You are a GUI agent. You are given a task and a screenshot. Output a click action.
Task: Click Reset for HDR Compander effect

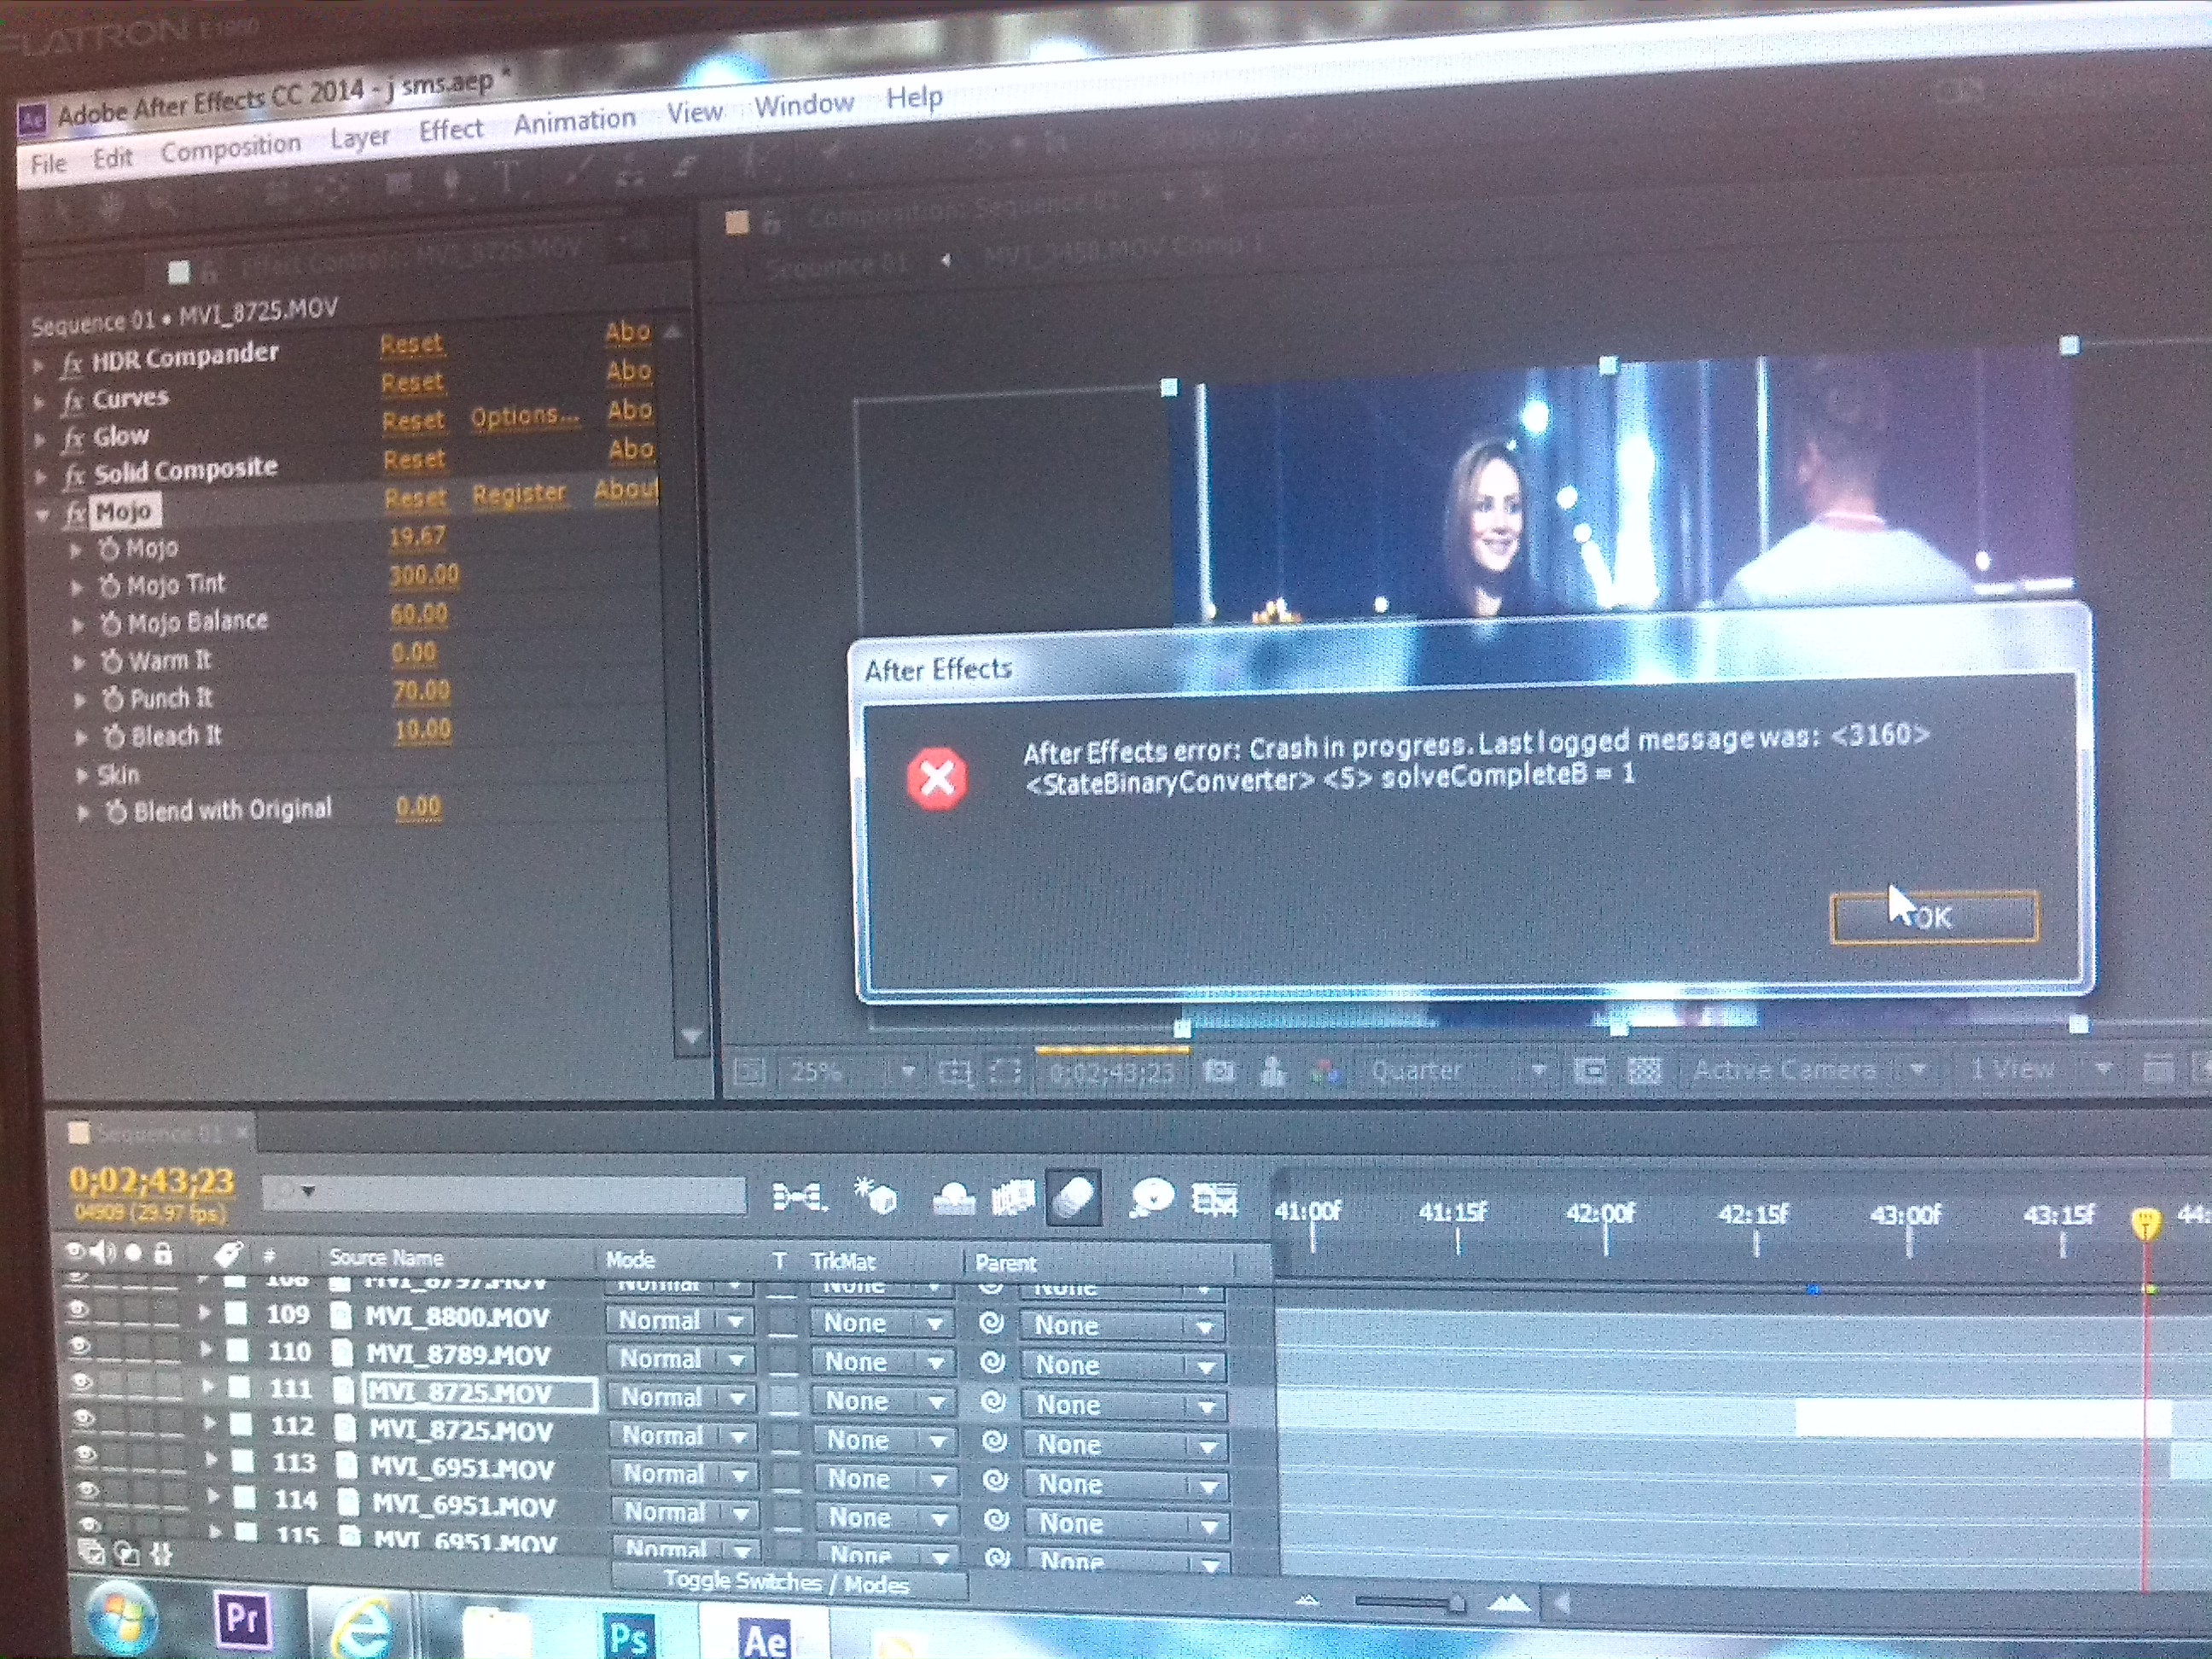(411, 344)
